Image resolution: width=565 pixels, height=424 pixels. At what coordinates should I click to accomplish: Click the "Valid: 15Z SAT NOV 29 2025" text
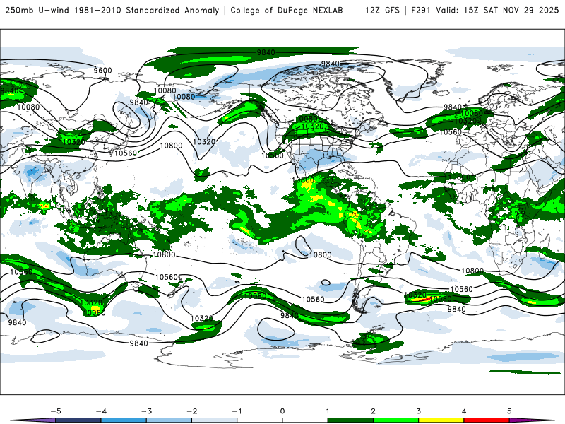[x=497, y=11]
